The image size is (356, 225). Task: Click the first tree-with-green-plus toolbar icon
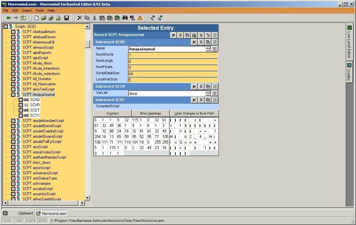[x=152, y=18]
